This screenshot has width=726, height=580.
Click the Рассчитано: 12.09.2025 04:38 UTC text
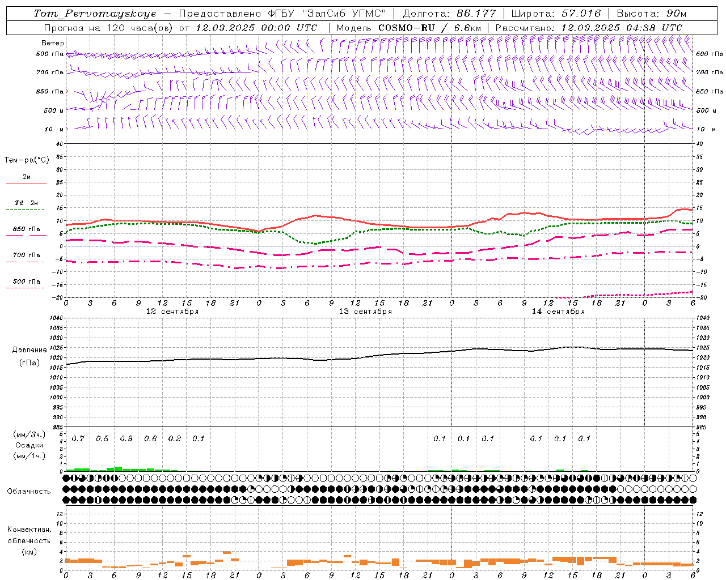point(589,28)
